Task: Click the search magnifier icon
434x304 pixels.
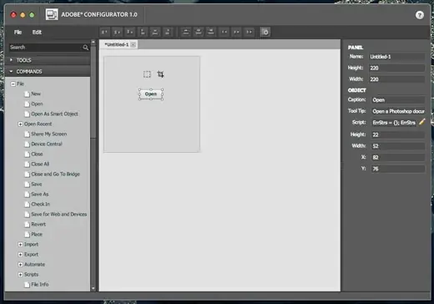Action: [x=86, y=48]
